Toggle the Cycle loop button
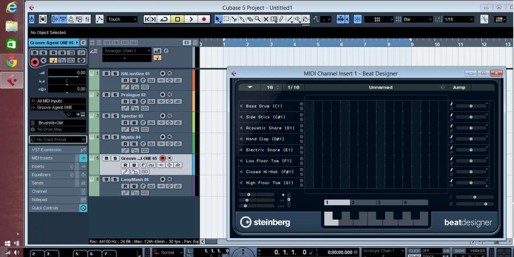This screenshot has height=257, width=514. pos(164,19)
